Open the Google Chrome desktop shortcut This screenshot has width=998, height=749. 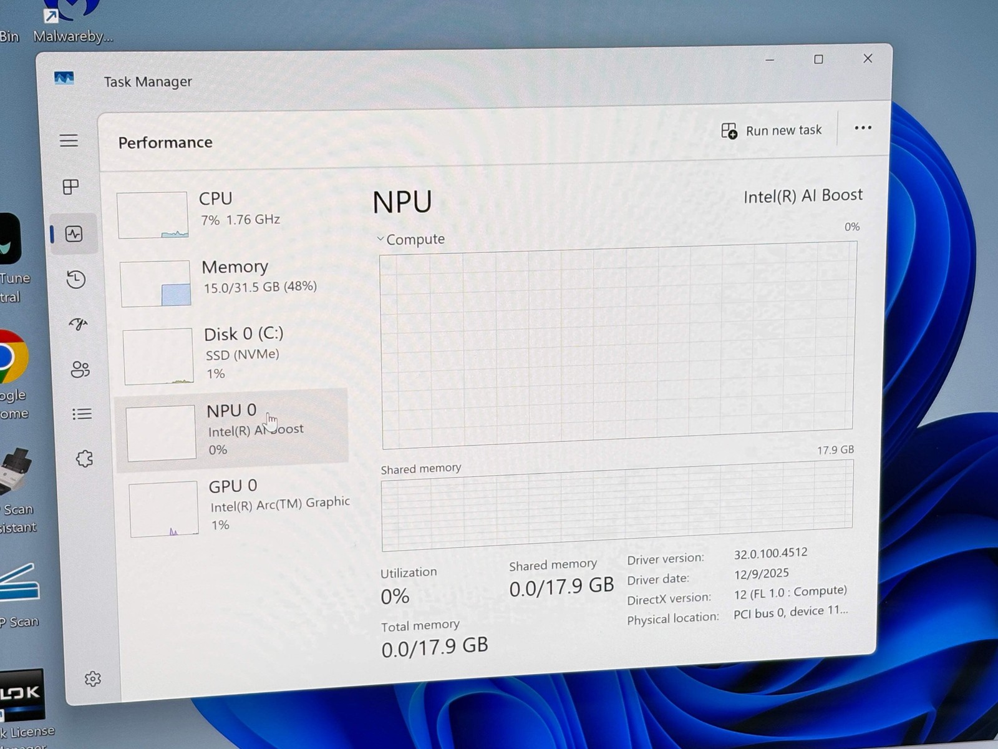[12, 374]
